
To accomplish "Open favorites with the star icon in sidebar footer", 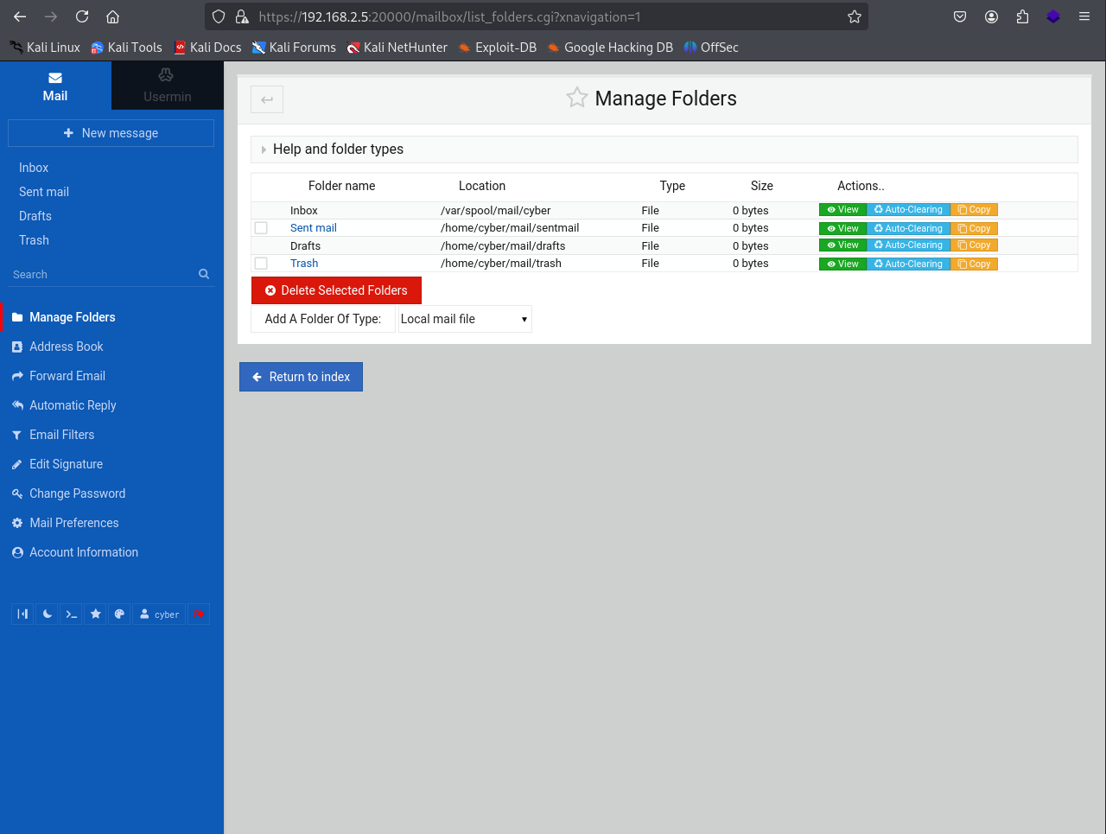I will click(x=95, y=614).
